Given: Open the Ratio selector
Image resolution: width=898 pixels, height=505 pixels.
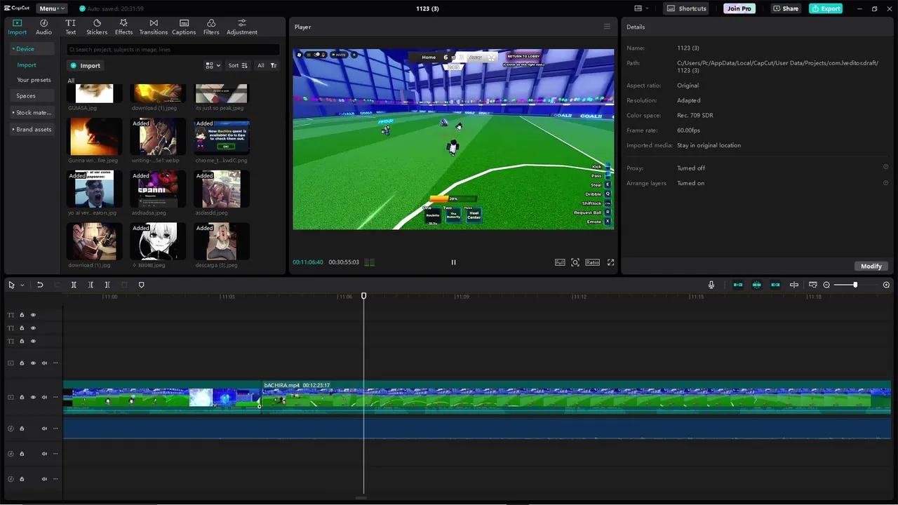Looking at the screenshot, I should click(x=593, y=262).
